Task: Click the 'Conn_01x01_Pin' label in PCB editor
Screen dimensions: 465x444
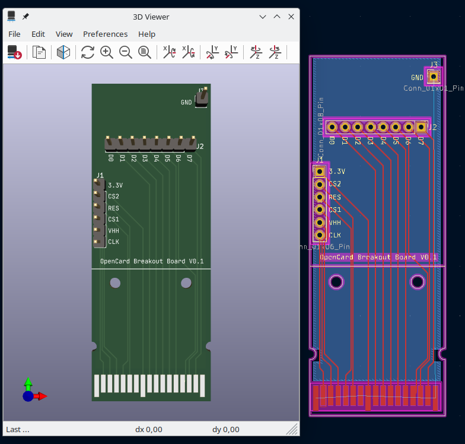Action: coord(433,88)
